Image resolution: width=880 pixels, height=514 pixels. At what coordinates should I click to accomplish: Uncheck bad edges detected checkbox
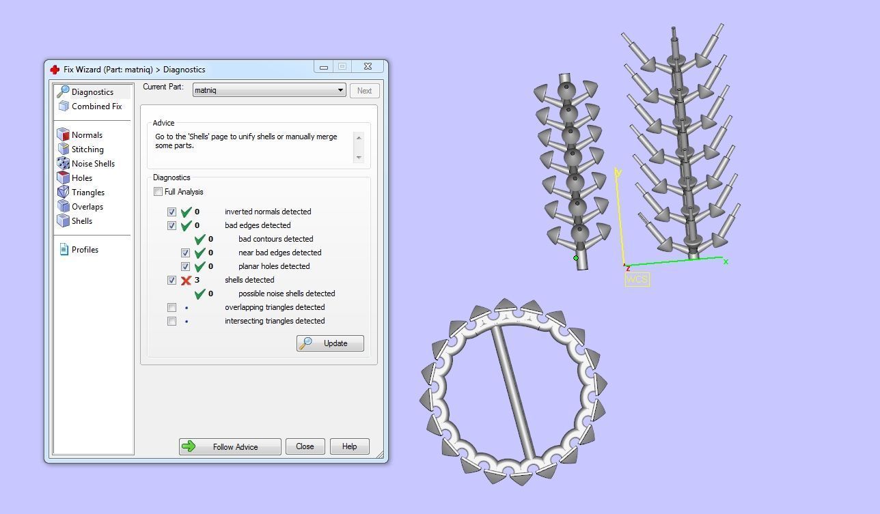(171, 225)
